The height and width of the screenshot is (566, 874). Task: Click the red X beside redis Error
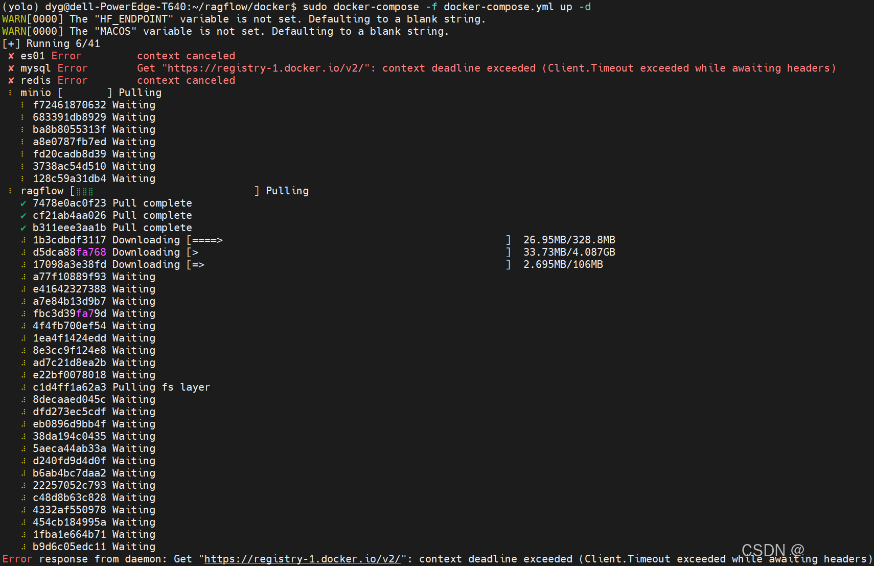[11, 80]
